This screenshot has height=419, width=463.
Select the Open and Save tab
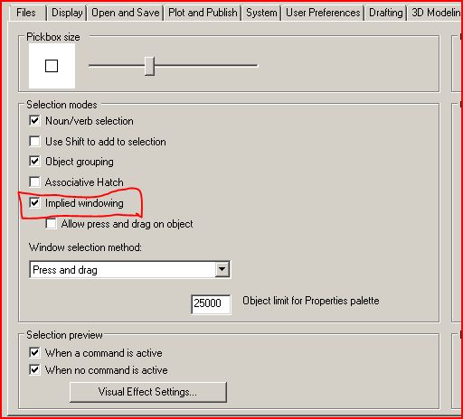[126, 13]
